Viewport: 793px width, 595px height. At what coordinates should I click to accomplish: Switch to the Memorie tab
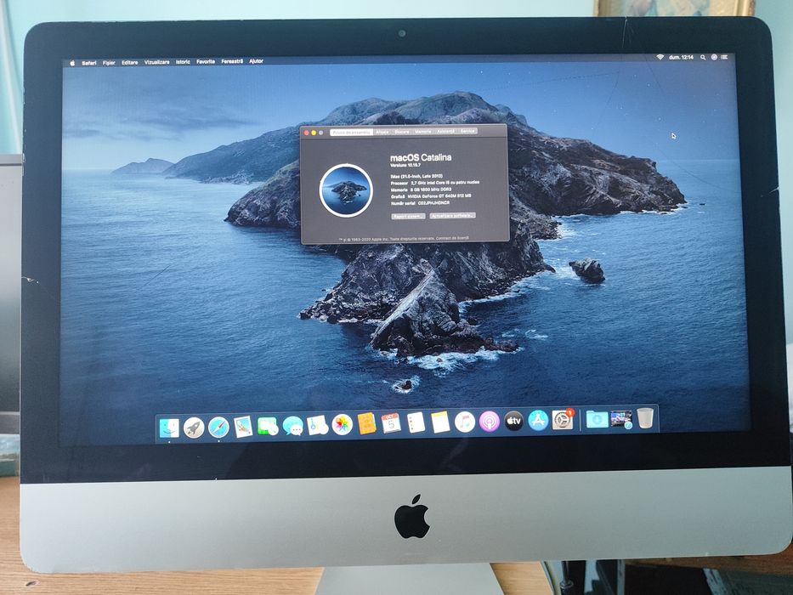point(422,132)
